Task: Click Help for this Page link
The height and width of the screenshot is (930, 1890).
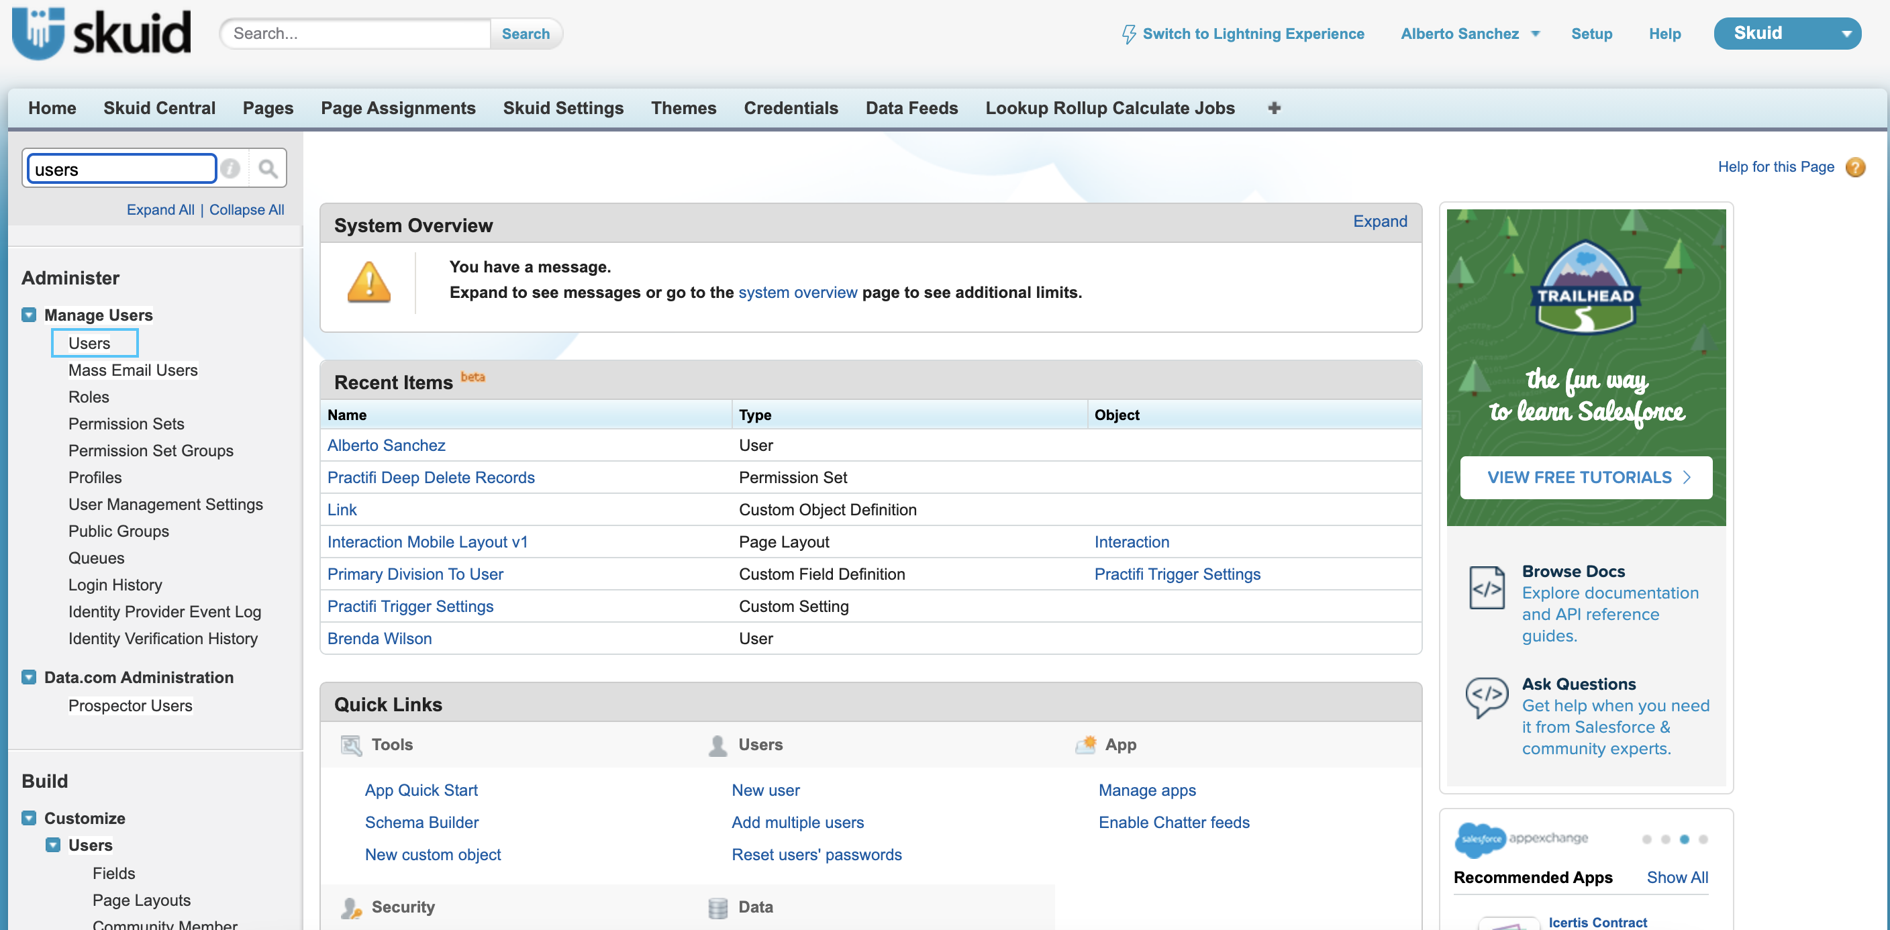Action: (x=1775, y=167)
